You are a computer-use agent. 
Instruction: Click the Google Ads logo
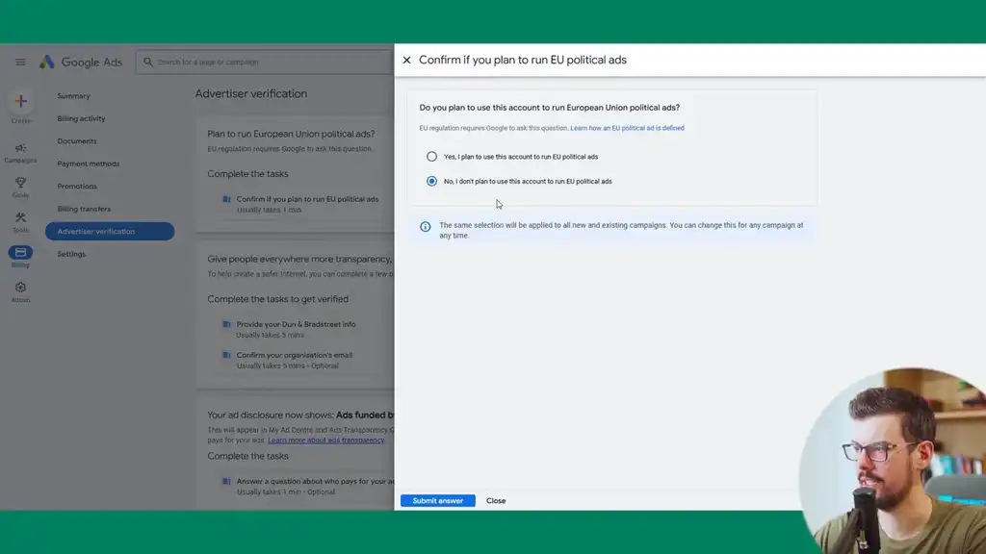click(x=82, y=62)
